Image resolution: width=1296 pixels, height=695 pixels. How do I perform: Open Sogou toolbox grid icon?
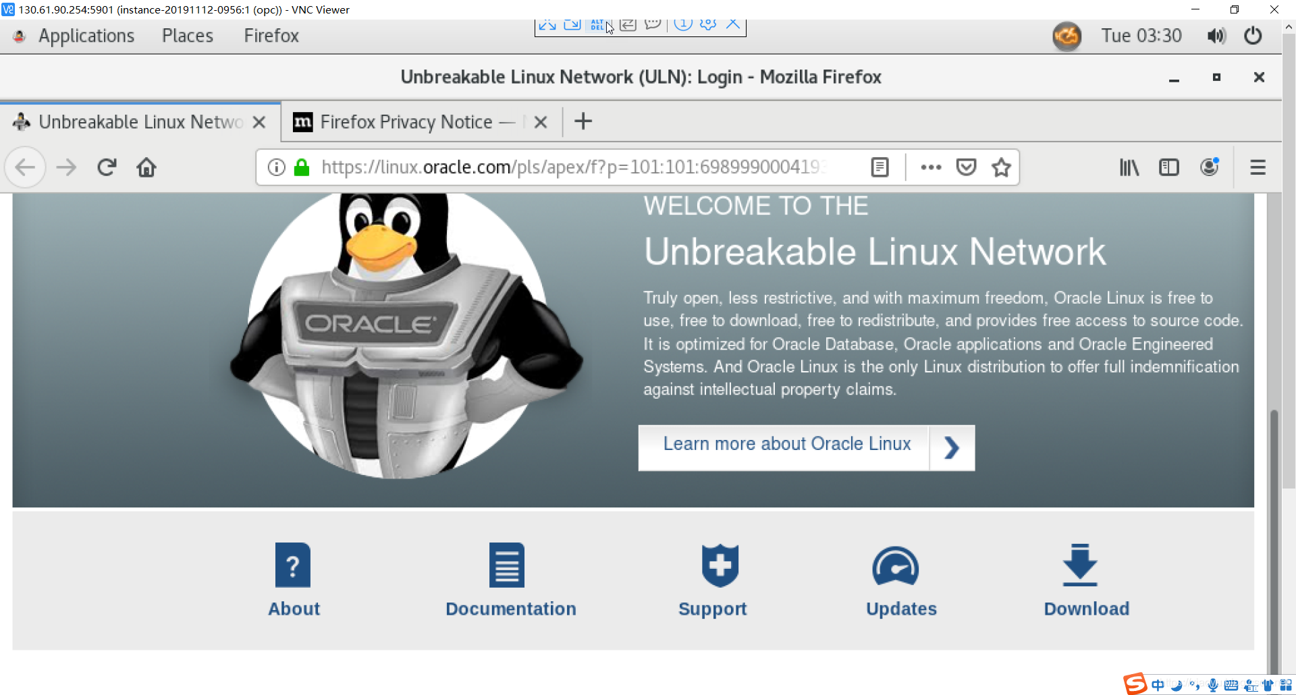1286,686
